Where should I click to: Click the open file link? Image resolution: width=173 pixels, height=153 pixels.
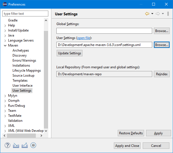[84, 38]
